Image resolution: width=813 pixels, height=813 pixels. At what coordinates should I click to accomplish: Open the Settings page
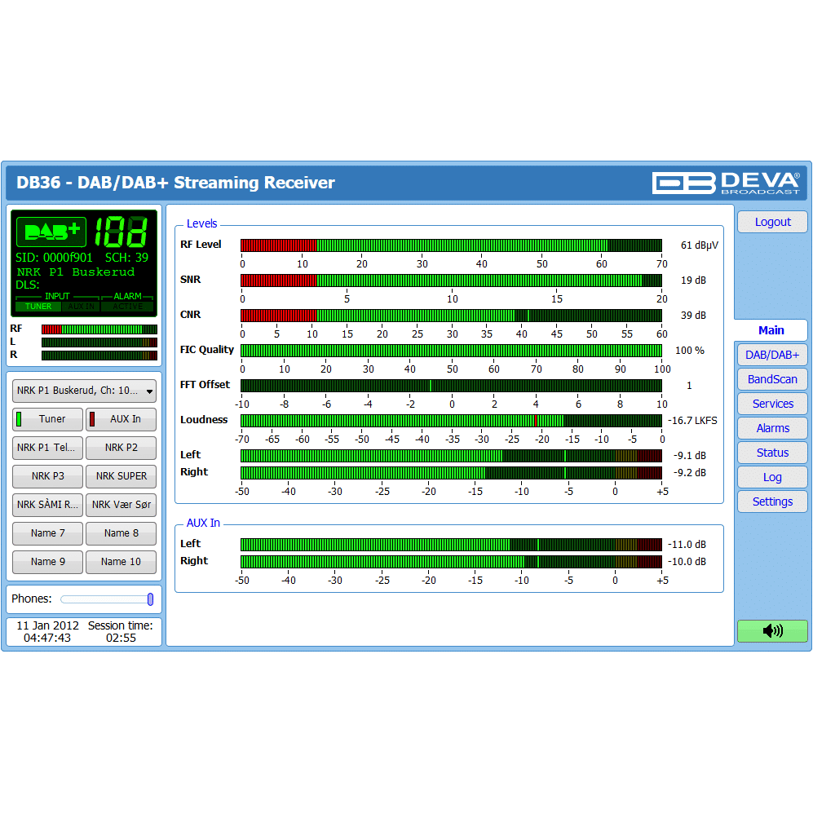click(x=771, y=501)
